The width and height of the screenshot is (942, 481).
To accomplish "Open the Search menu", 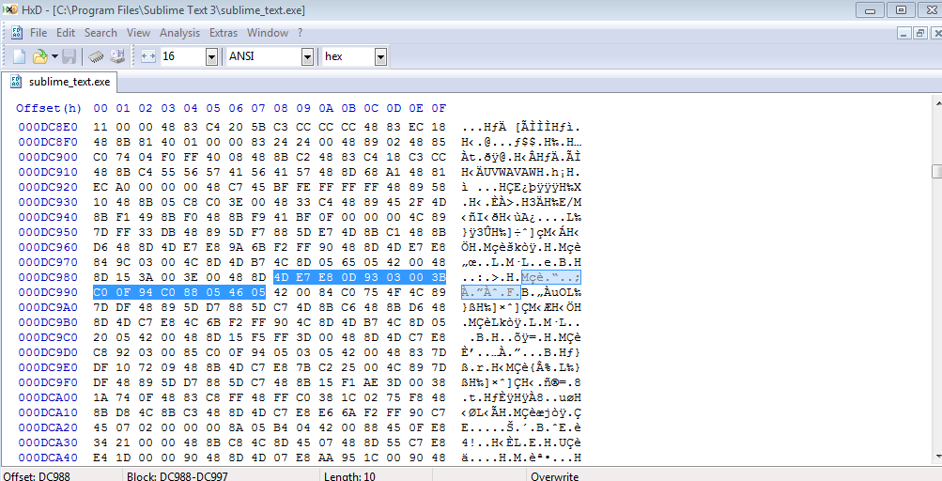I will click(x=100, y=33).
